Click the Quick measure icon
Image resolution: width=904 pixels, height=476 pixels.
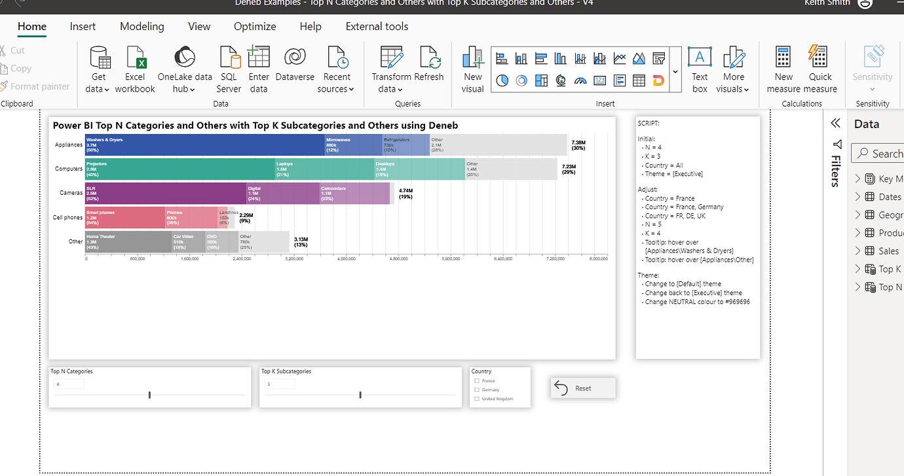coord(820,58)
